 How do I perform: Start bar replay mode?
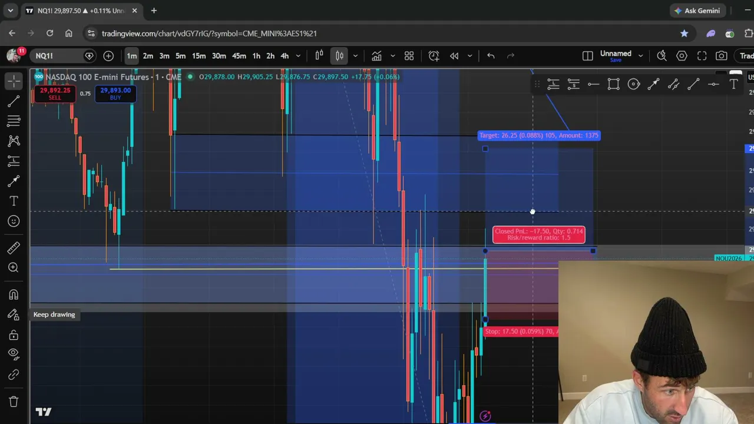[x=454, y=56]
